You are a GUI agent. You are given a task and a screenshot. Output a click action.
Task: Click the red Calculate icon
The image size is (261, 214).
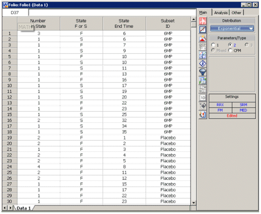coord(203,21)
